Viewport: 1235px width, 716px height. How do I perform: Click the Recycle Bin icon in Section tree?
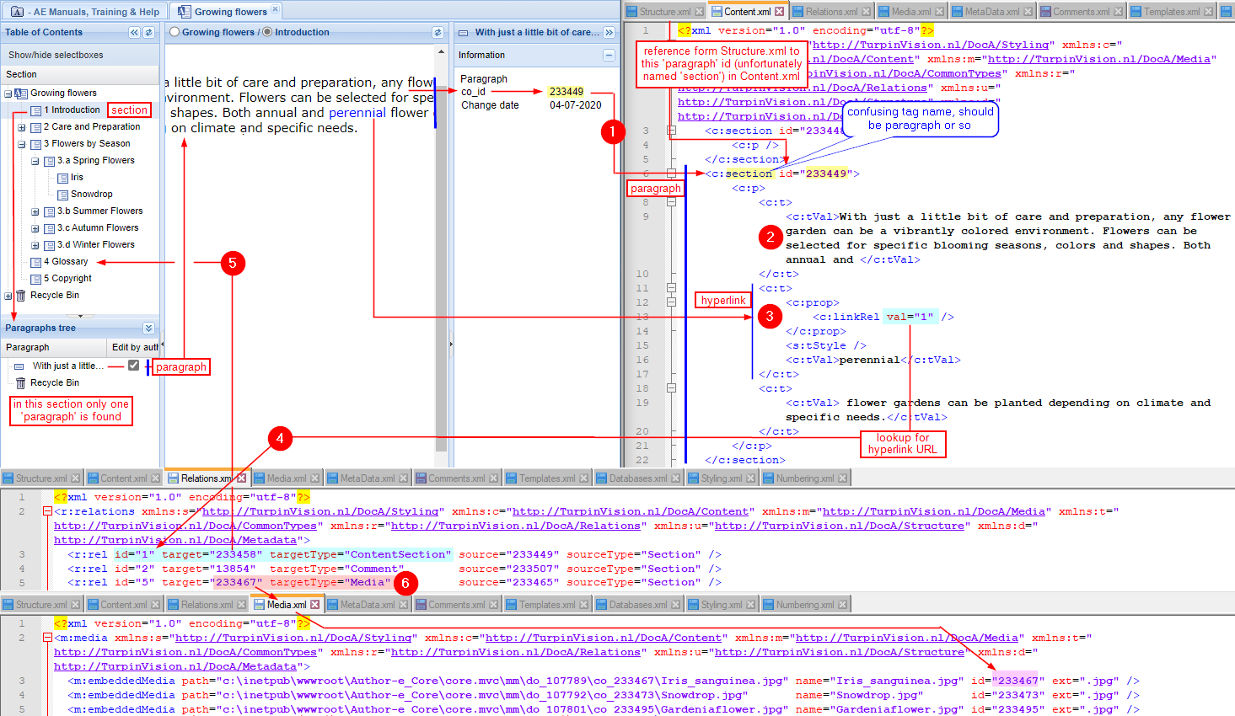pyautogui.click(x=21, y=296)
